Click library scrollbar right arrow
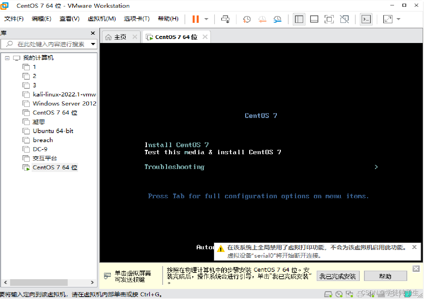 tap(93, 283)
